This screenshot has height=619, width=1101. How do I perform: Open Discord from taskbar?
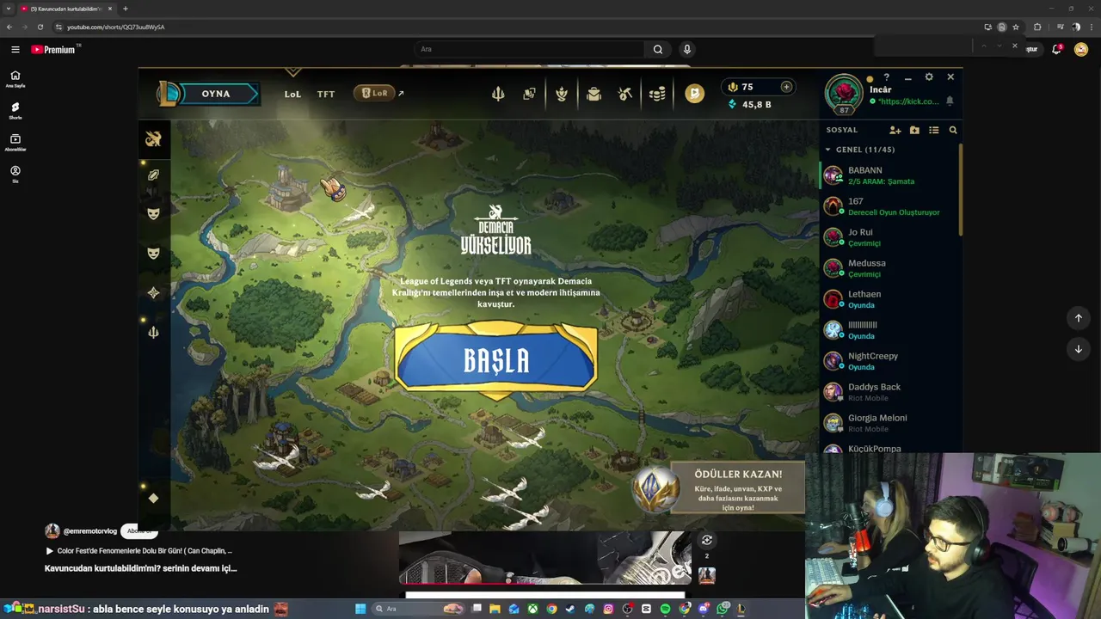(x=704, y=609)
